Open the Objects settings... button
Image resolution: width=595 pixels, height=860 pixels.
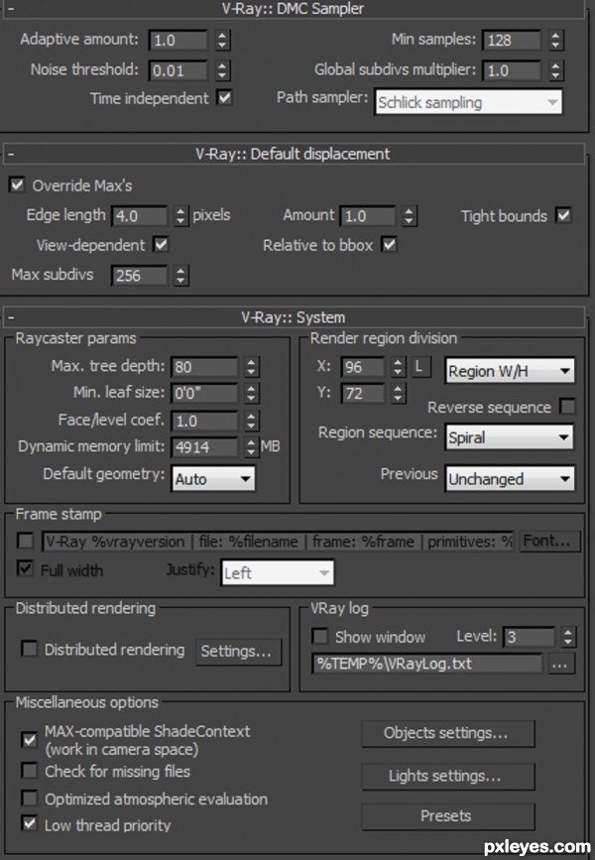coord(448,734)
